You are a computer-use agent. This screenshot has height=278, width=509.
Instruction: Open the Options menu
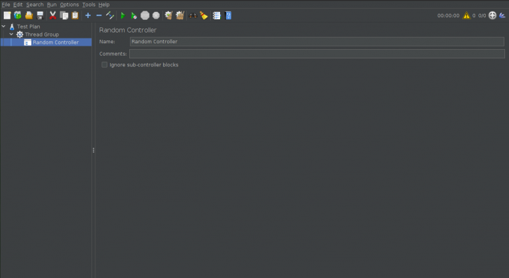[69, 5]
